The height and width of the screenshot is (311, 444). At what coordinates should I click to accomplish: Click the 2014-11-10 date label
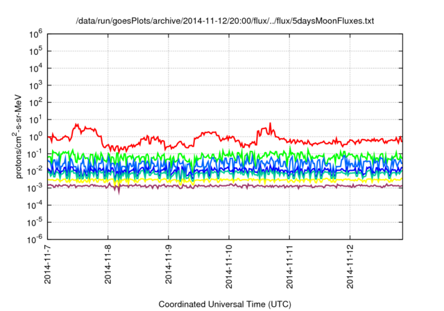(229, 267)
